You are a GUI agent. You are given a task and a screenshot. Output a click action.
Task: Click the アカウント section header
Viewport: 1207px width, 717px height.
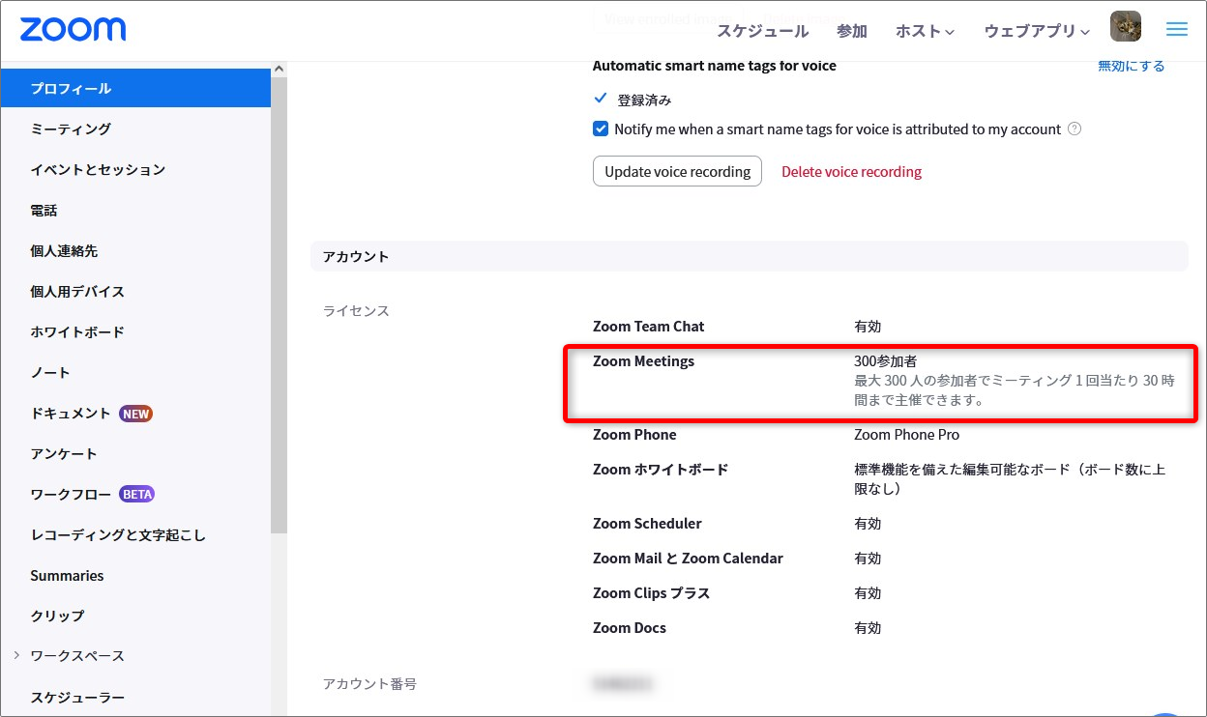(750, 256)
